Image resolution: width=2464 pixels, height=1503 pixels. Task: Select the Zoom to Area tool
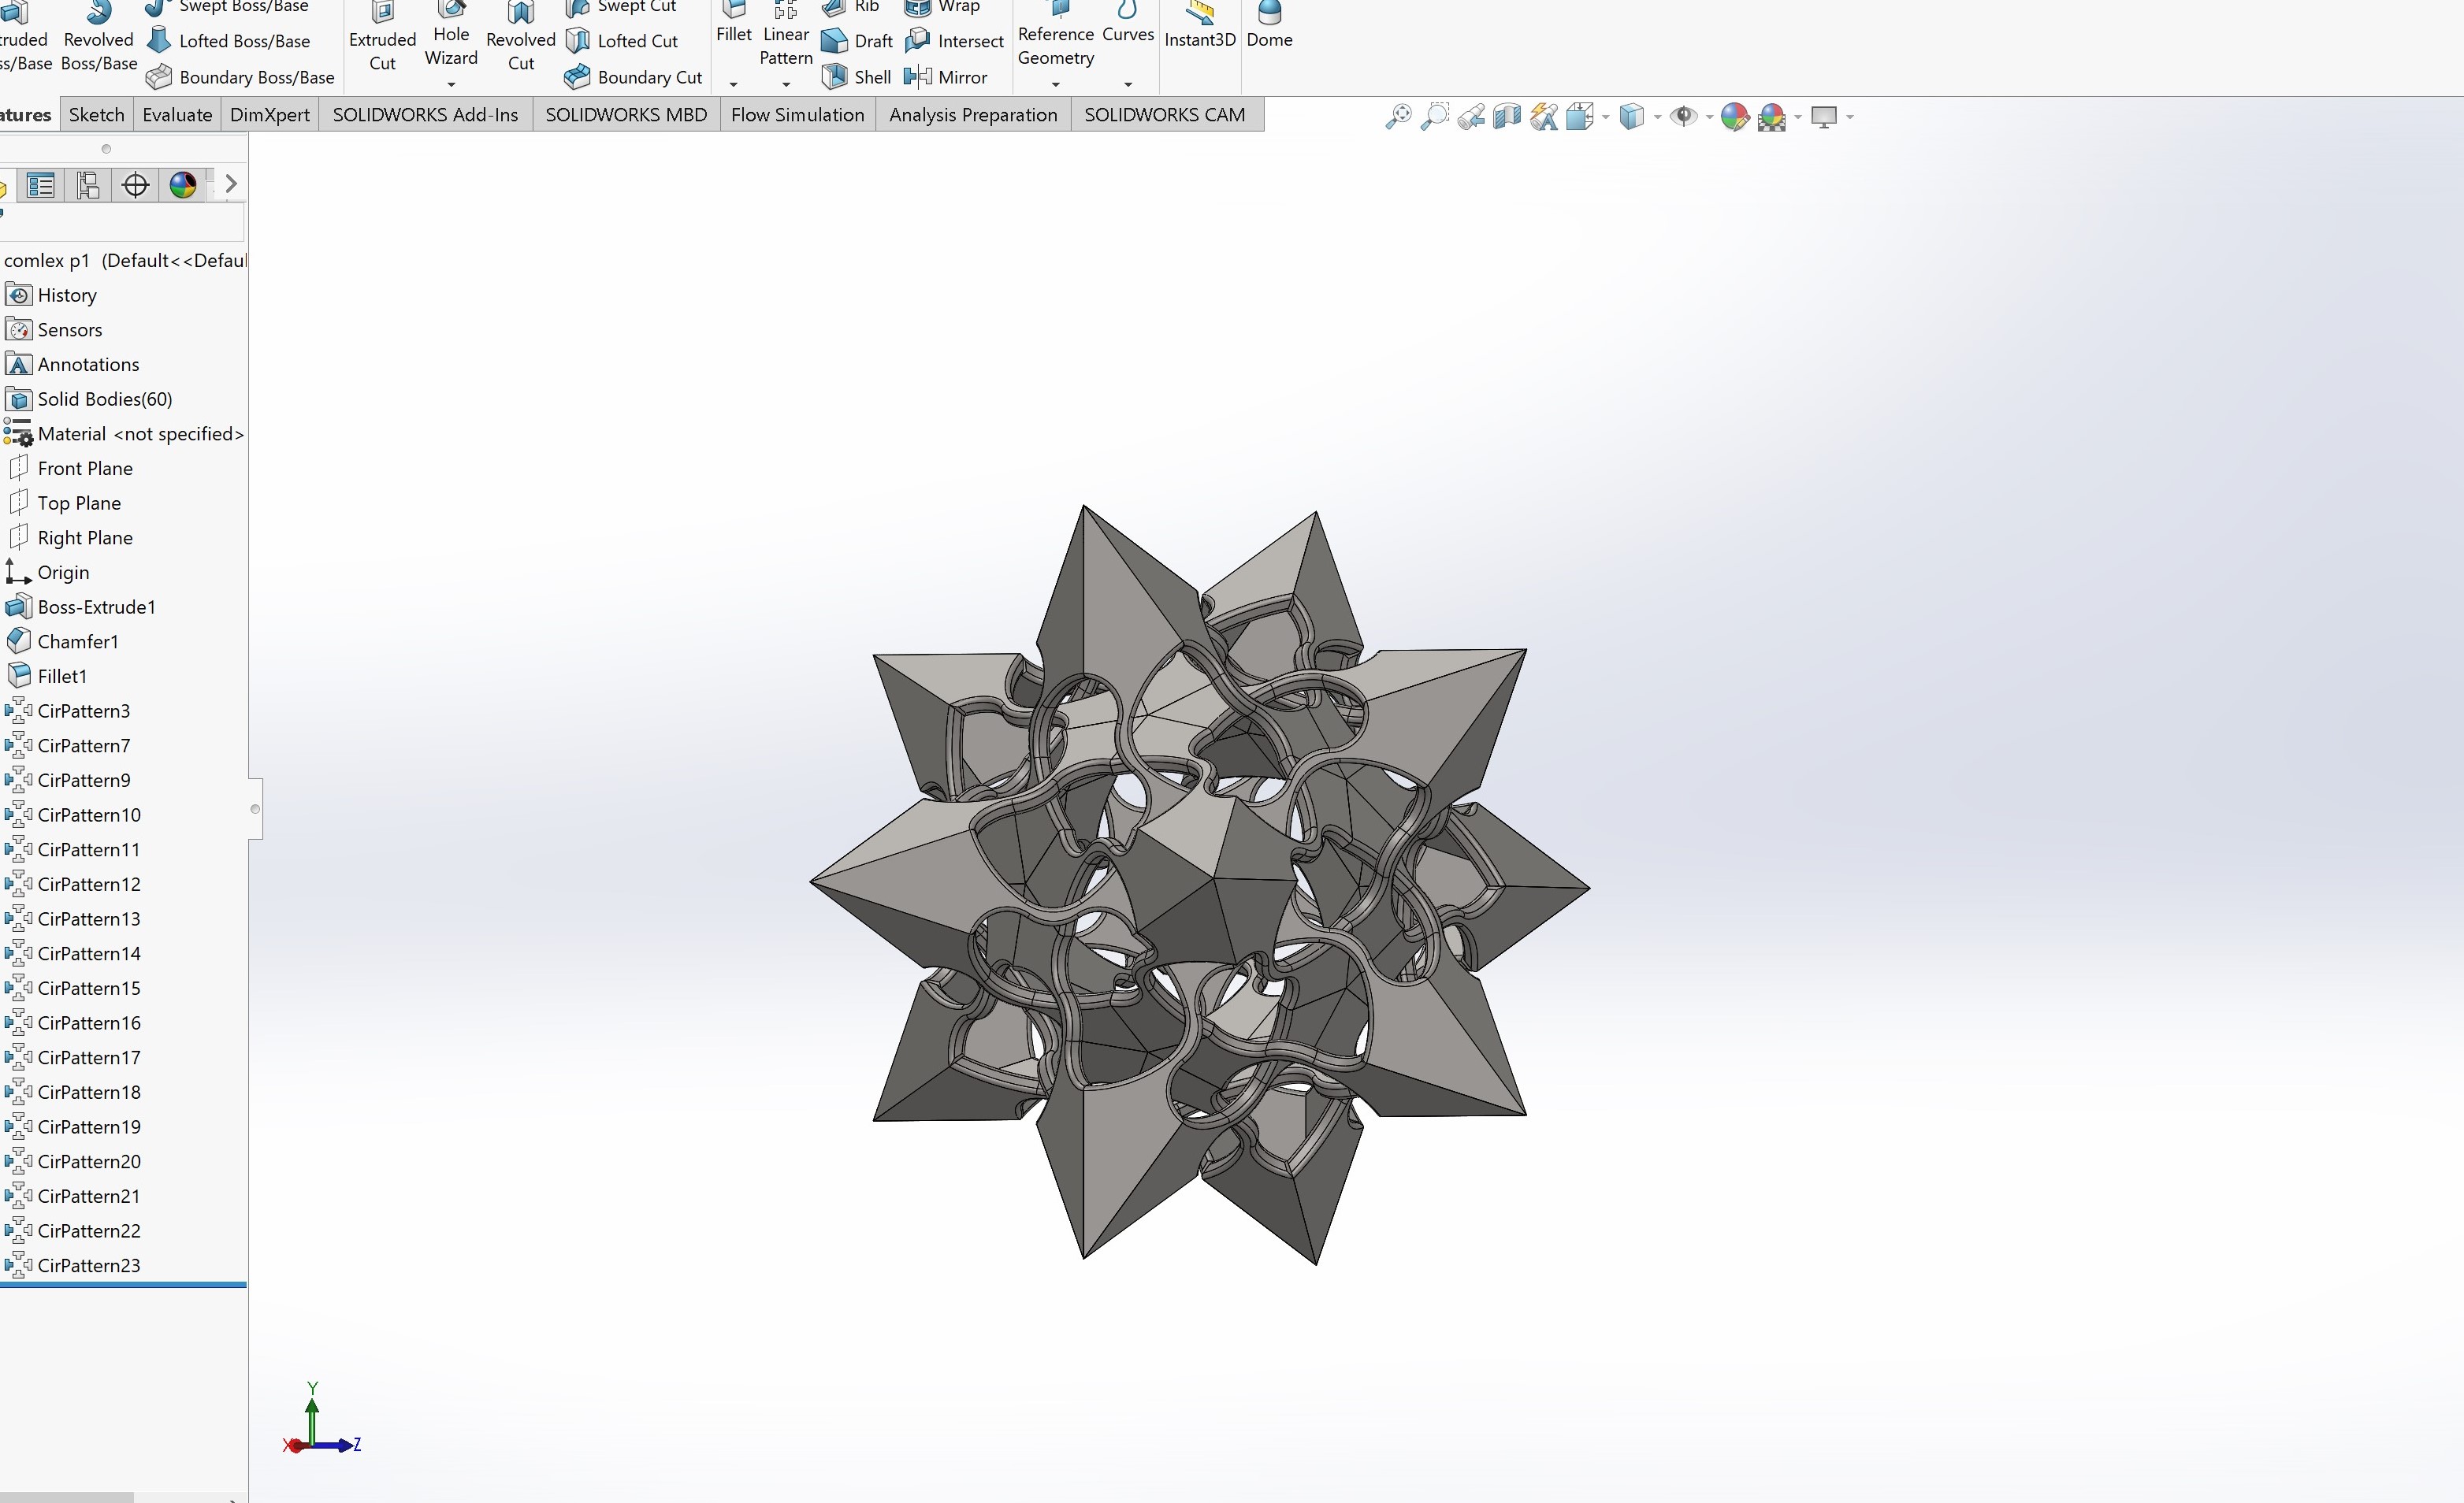pos(1434,117)
